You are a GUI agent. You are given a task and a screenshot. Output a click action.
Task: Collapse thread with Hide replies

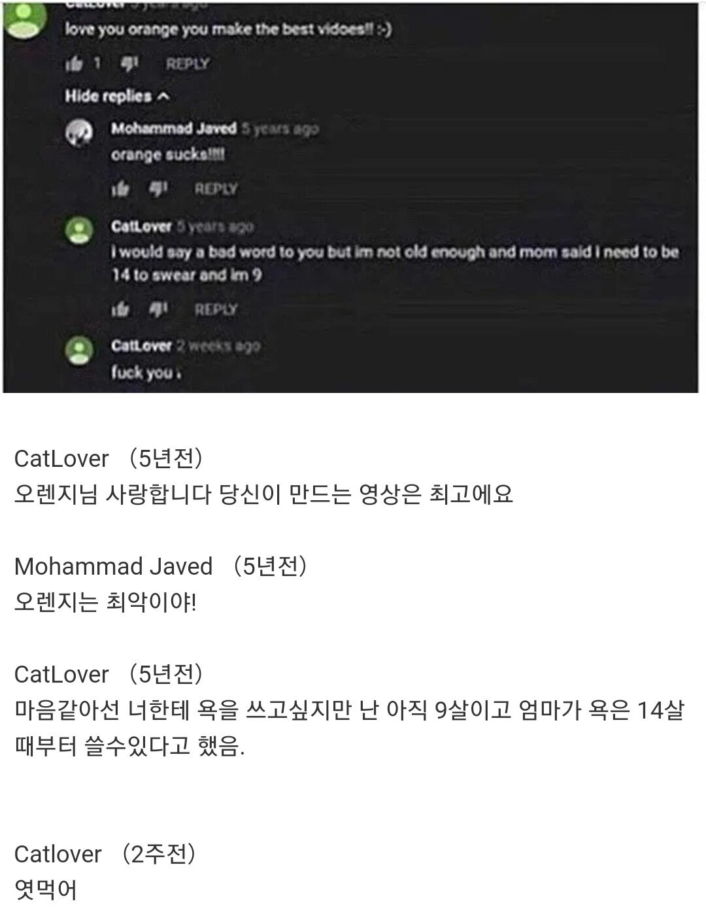point(117,96)
